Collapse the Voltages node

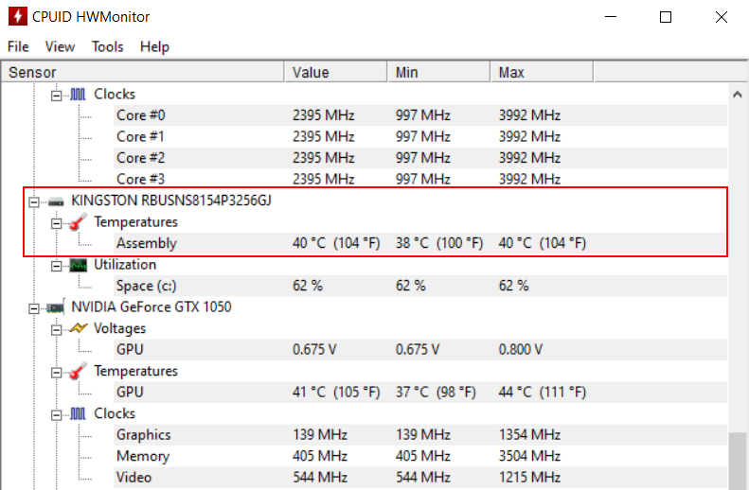click(x=57, y=330)
